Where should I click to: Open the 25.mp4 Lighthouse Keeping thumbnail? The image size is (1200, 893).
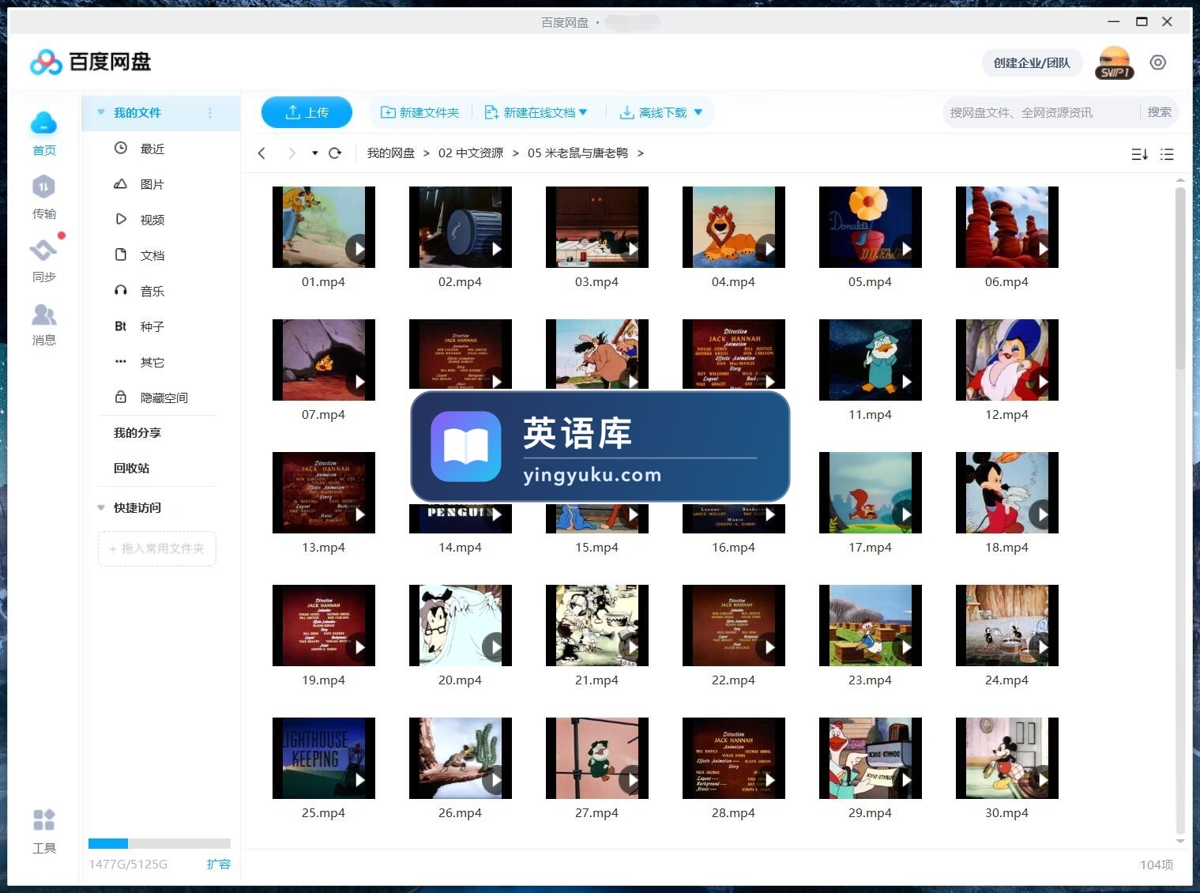324,758
